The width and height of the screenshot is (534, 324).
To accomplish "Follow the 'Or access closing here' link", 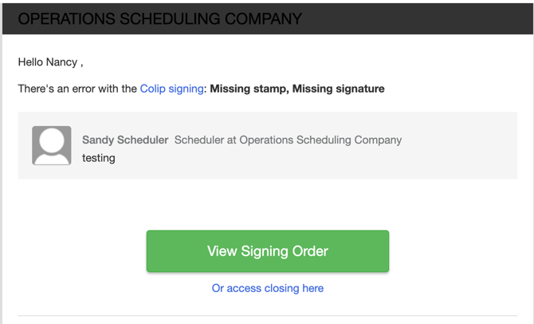I will click(267, 288).
